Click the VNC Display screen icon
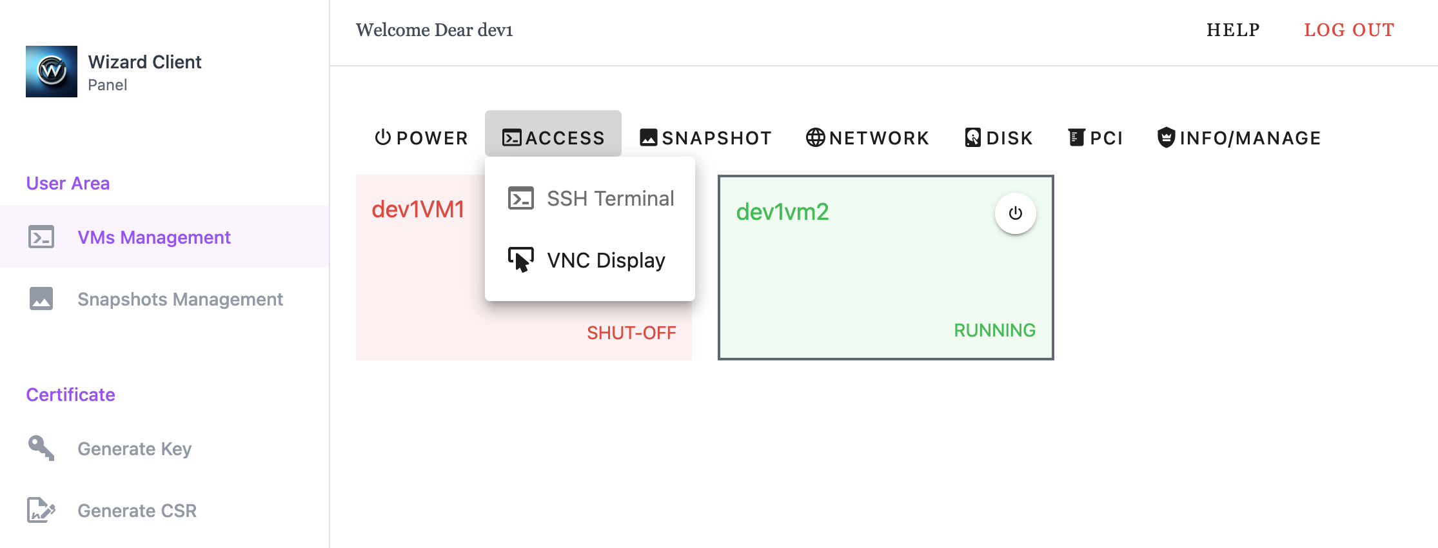 (521, 260)
